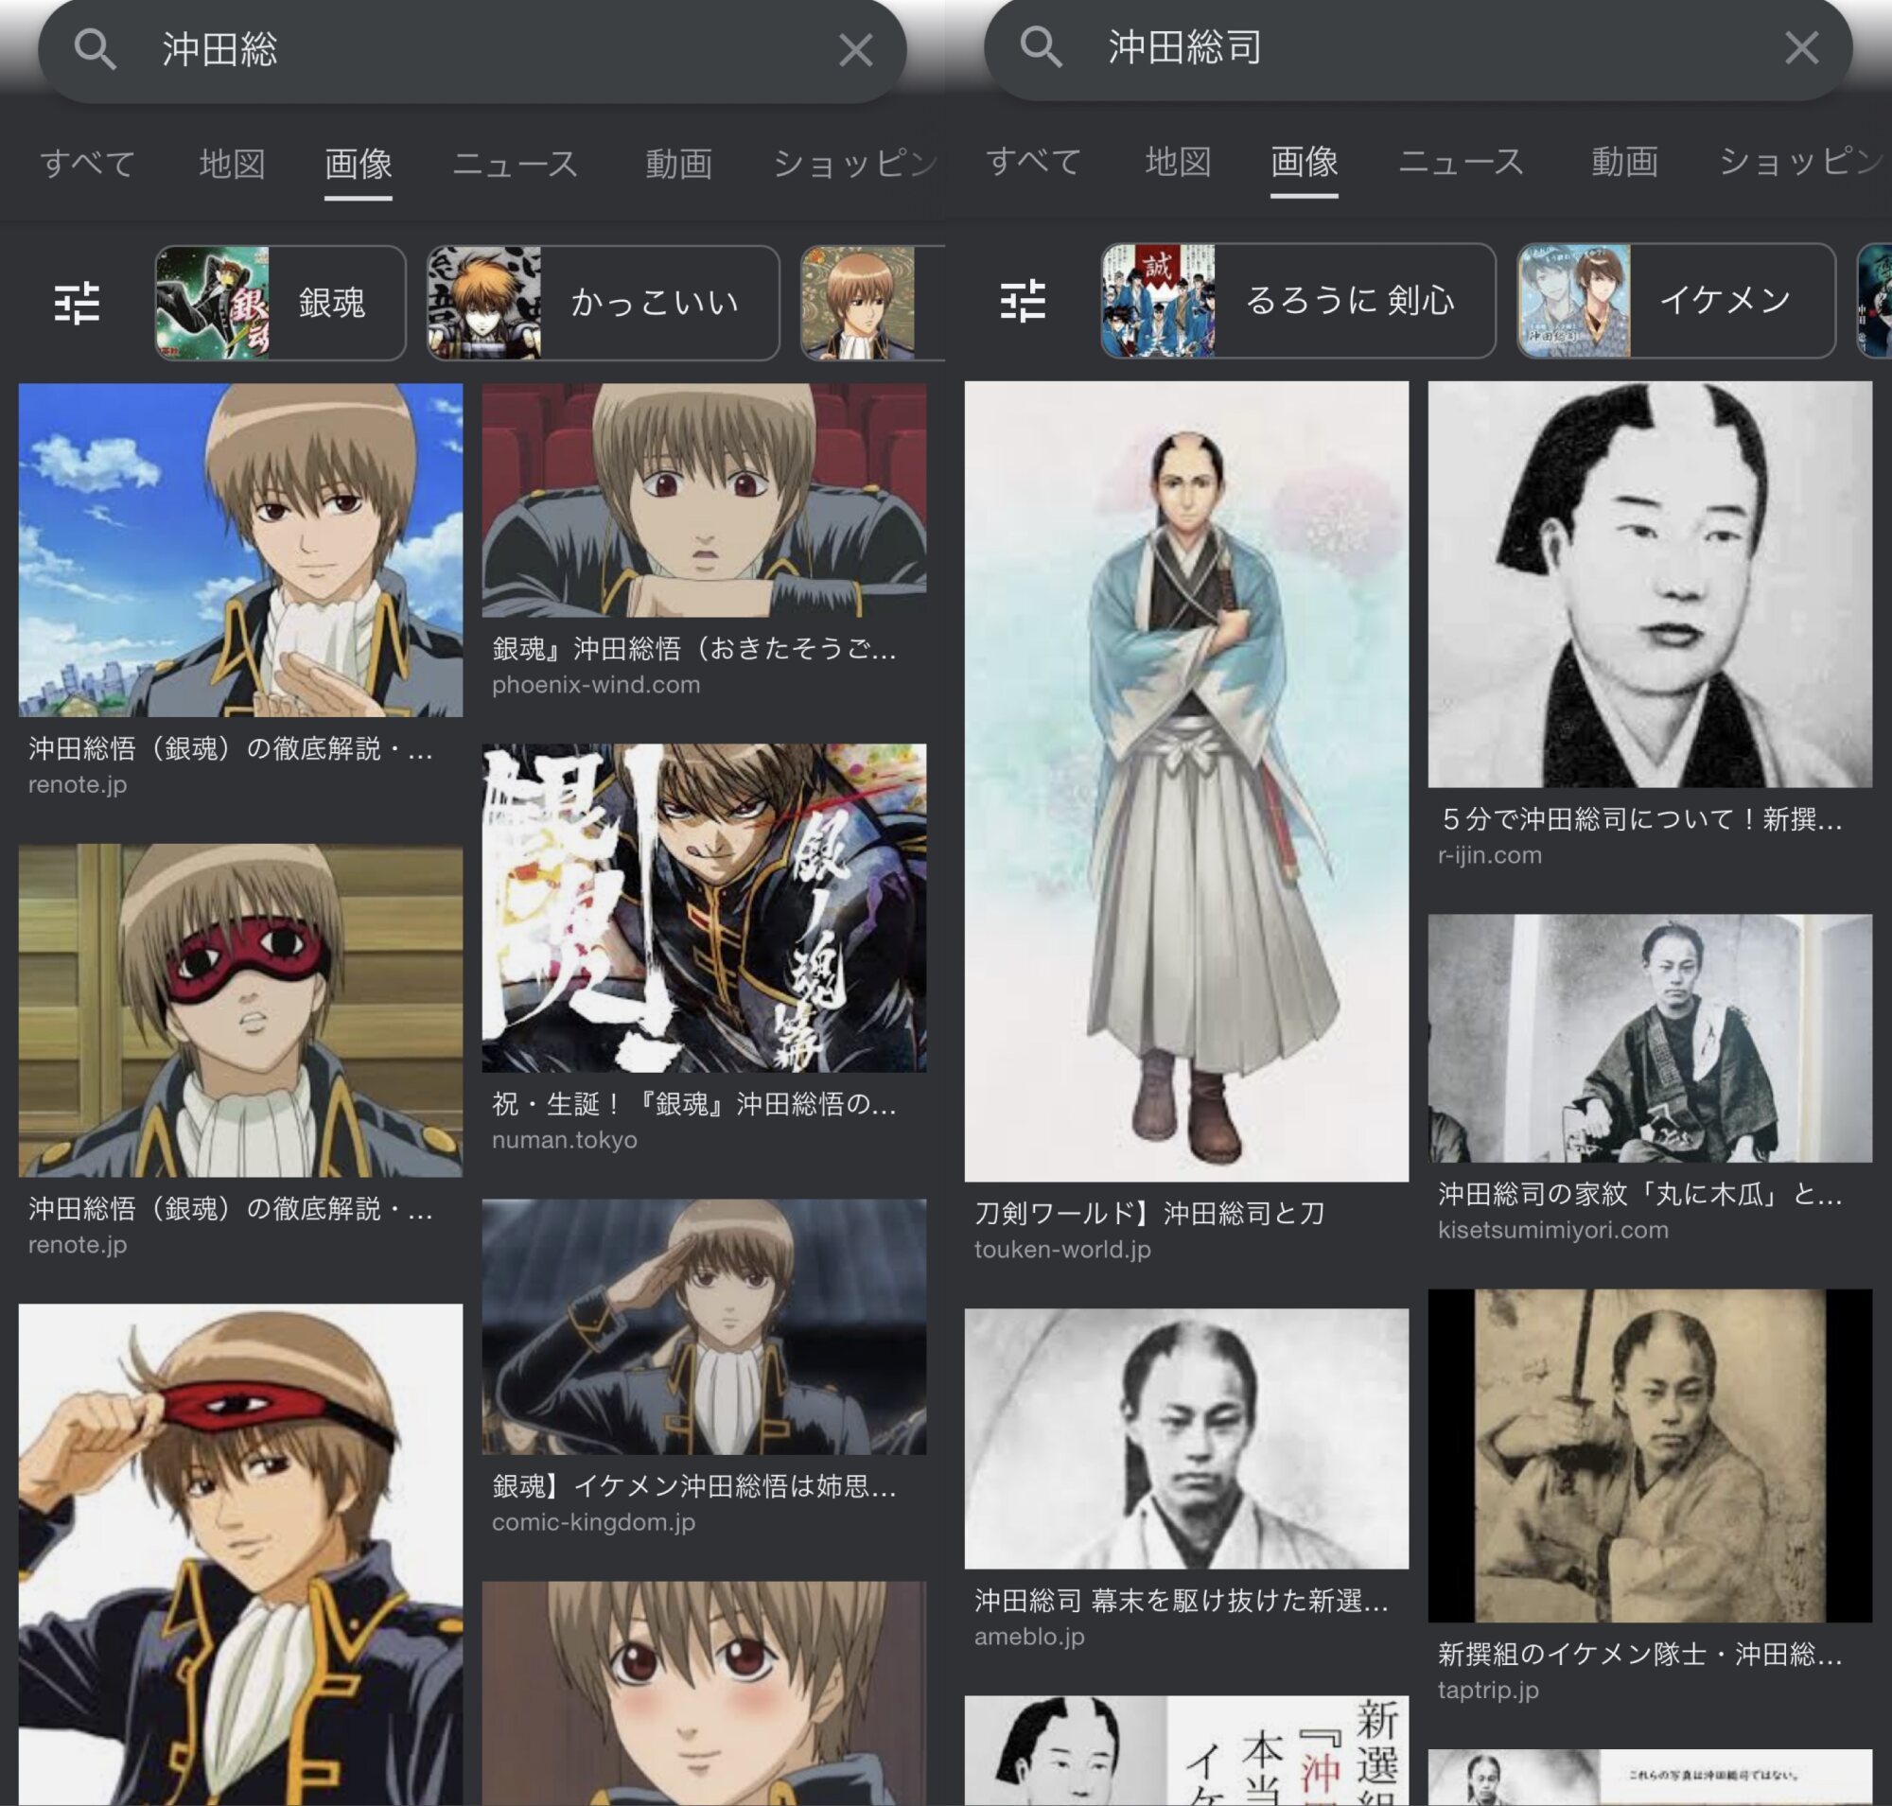Open filter settings icon in left results

pyautogui.click(x=77, y=304)
